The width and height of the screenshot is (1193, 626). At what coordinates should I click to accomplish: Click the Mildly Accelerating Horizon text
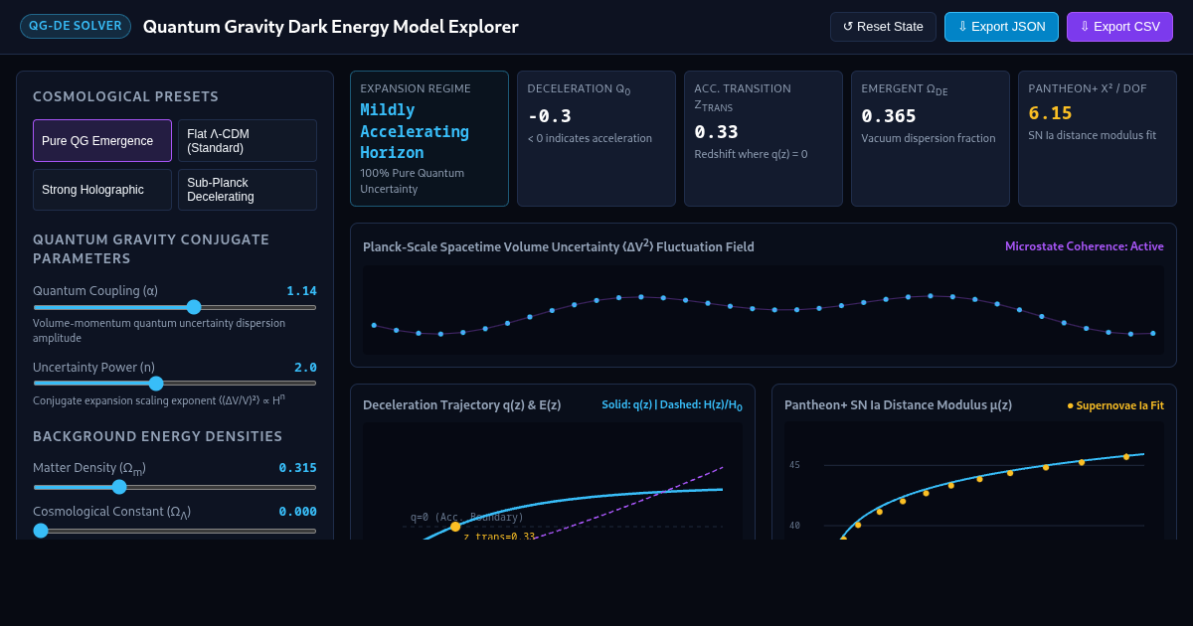coord(415,131)
